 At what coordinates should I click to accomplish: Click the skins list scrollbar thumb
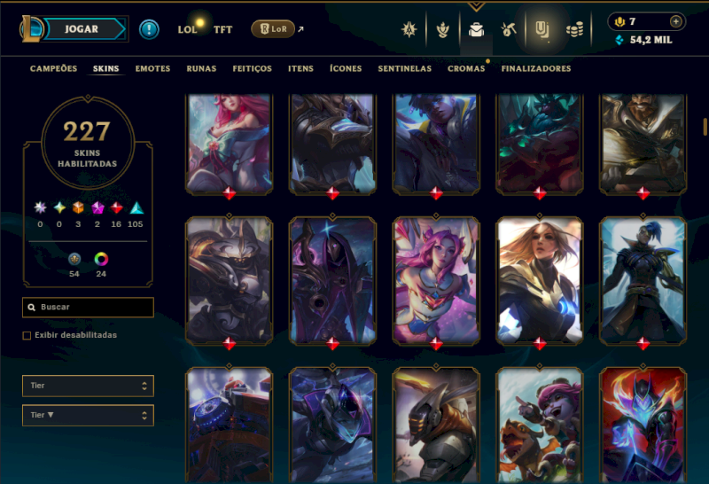(705, 127)
